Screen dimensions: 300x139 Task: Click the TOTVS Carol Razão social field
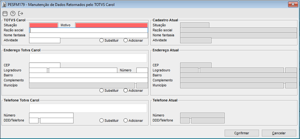(x=89, y=30)
